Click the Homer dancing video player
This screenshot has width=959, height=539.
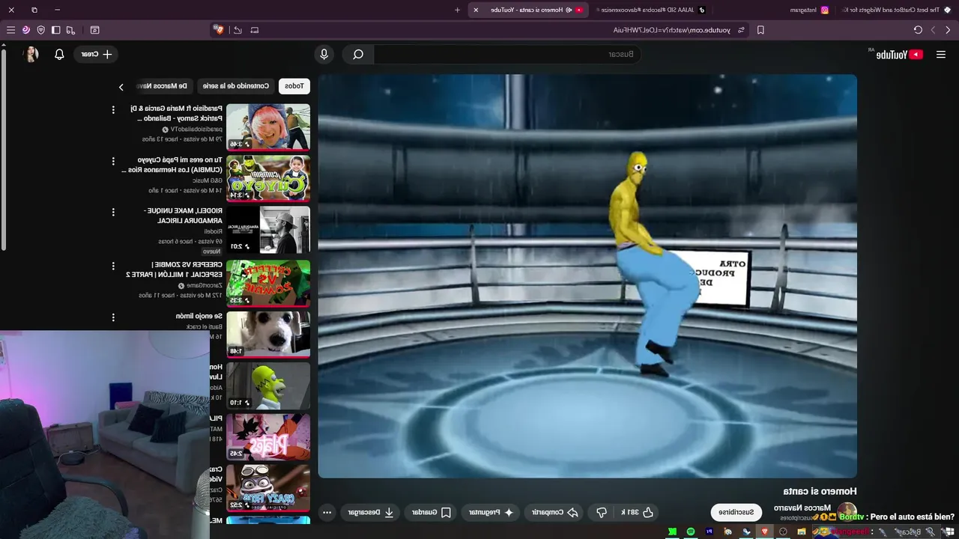click(587, 275)
